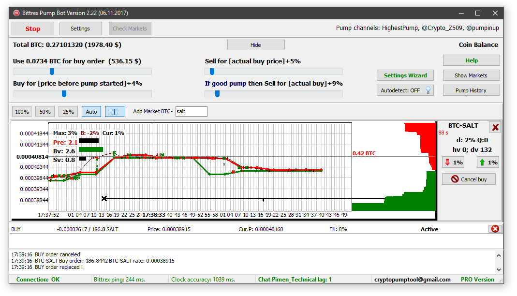Minimize the Bittrex Pump Bot window

coord(461,13)
